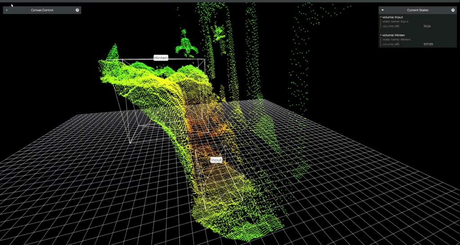Click the Input volume value 19.24
This screenshot has width=460, height=245.
427,26
